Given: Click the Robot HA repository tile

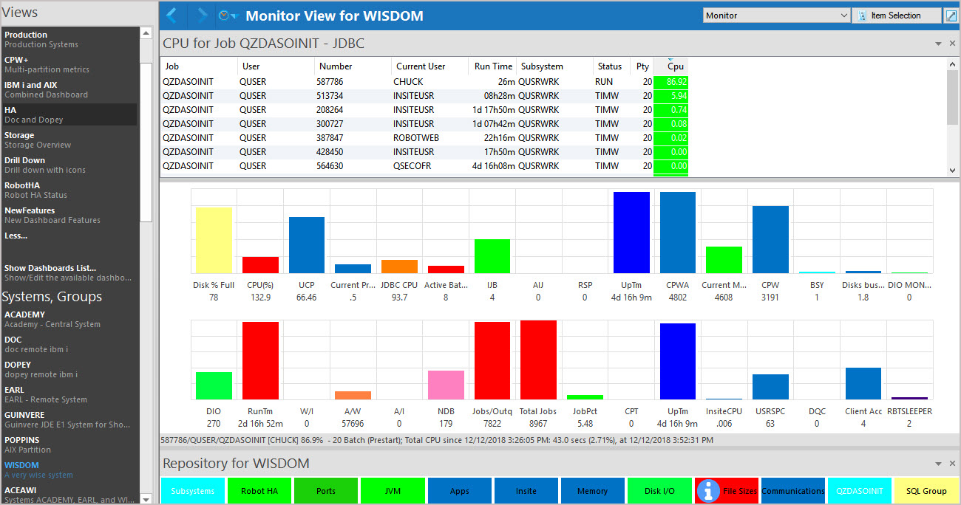Looking at the screenshot, I should pos(259,491).
